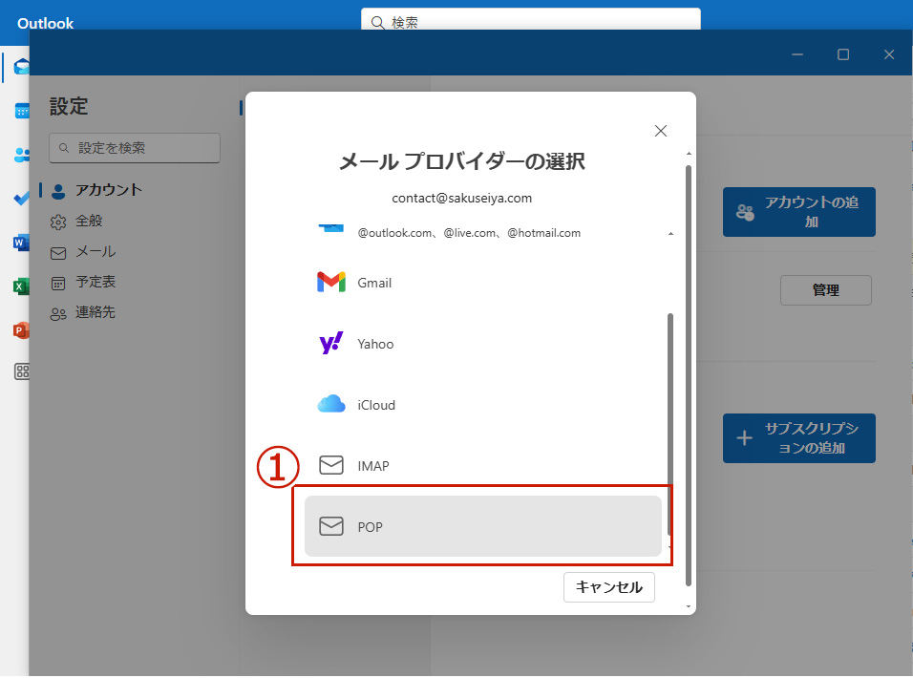This screenshot has width=913, height=678.
Task: Open Excel from the Outlook sidebar
Action: [x=21, y=286]
